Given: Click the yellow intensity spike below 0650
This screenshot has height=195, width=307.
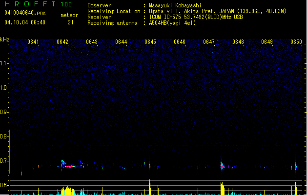Looking at the screenshot, I should pyautogui.click(x=295, y=188).
